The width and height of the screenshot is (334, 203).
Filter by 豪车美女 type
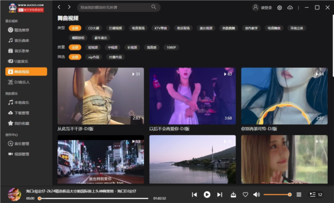tap(101, 38)
